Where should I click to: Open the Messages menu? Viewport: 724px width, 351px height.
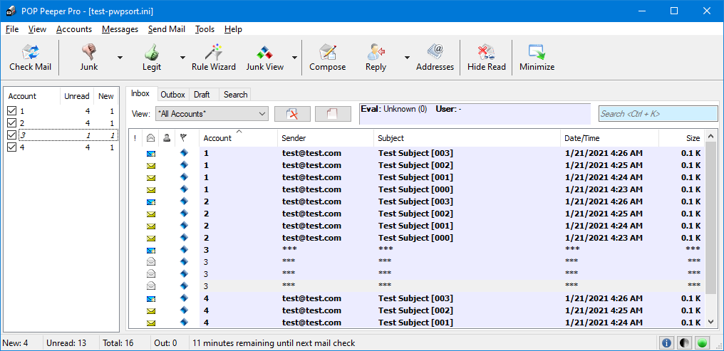[x=120, y=29]
